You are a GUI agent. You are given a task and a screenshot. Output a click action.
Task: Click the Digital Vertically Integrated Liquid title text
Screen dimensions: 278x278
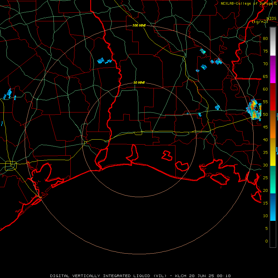[x=108, y=276]
